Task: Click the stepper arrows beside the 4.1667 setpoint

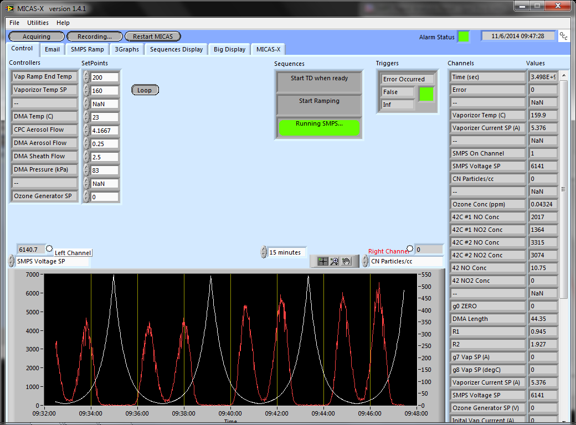Action: tap(86, 130)
